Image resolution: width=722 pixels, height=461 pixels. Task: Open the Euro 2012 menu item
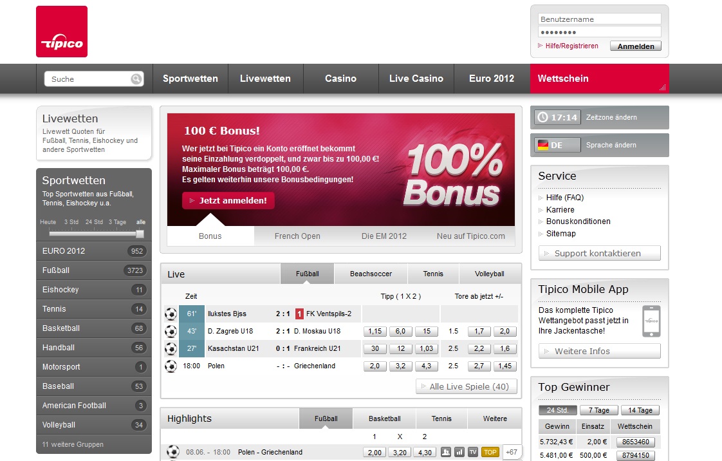492,79
